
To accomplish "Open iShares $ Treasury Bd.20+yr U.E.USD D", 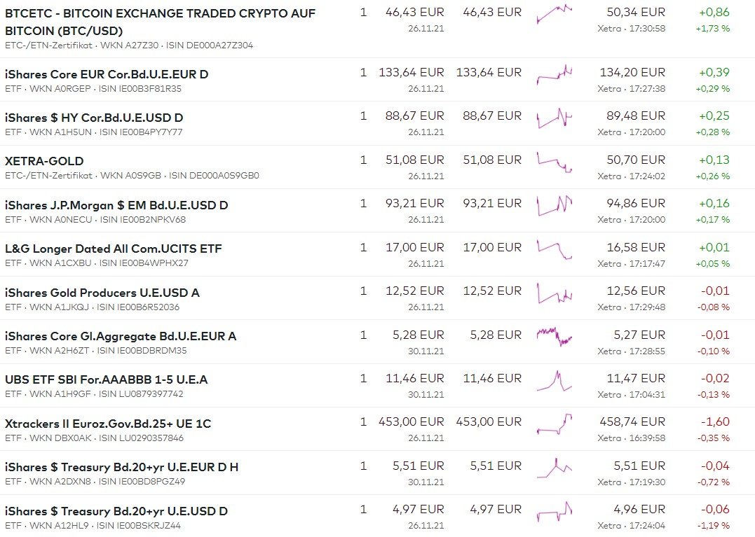I will tap(116, 511).
